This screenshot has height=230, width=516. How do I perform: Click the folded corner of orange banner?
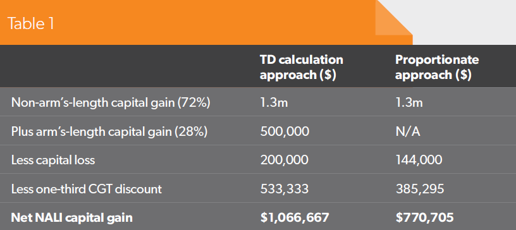tap(394, 18)
